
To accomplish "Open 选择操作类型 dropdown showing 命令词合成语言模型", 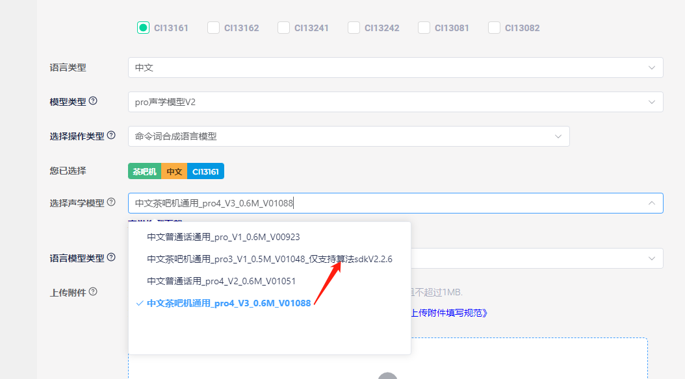I will (348, 136).
